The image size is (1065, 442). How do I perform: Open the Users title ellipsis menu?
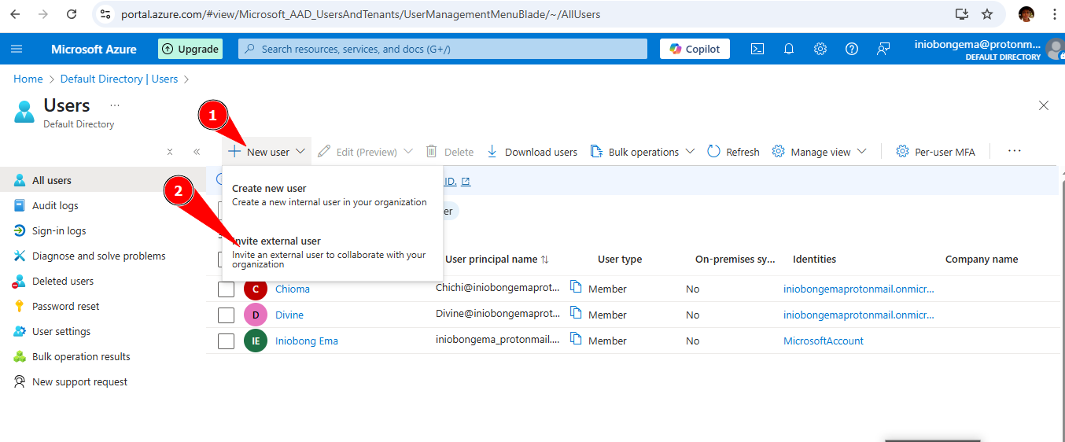[115, 105]
